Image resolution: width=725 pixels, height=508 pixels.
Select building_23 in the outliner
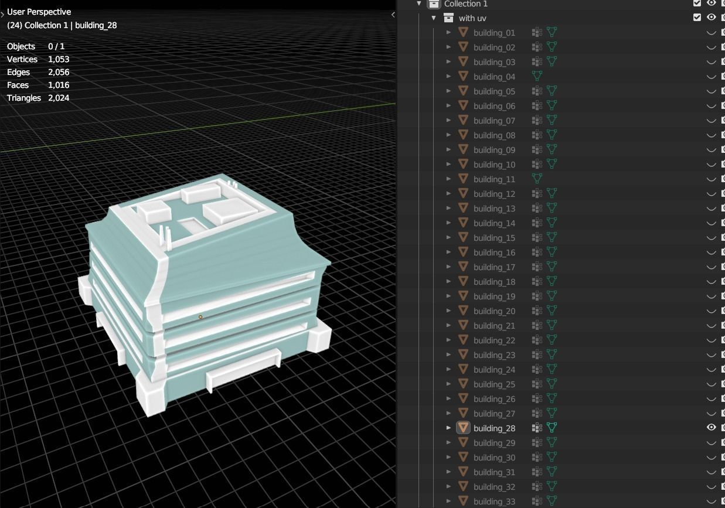(494, 355)
